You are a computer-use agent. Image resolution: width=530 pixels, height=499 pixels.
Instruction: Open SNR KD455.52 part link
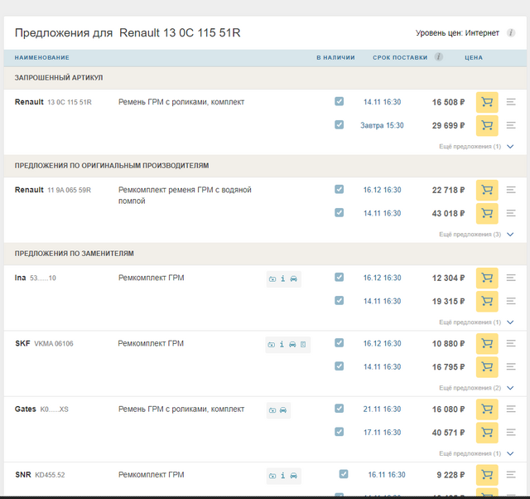(x=40, y=475)
